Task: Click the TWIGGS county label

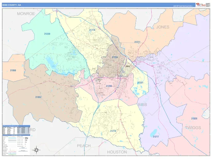Action: point(193,128)
